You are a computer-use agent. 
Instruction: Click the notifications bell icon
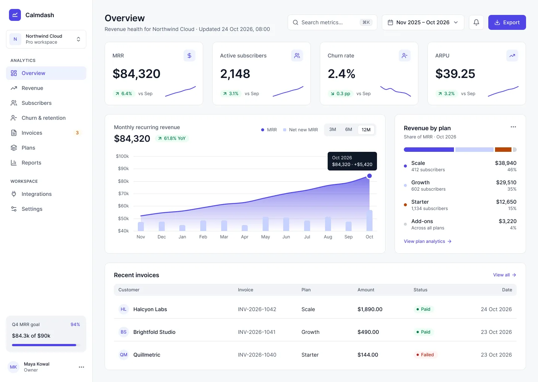click(476, 22)
